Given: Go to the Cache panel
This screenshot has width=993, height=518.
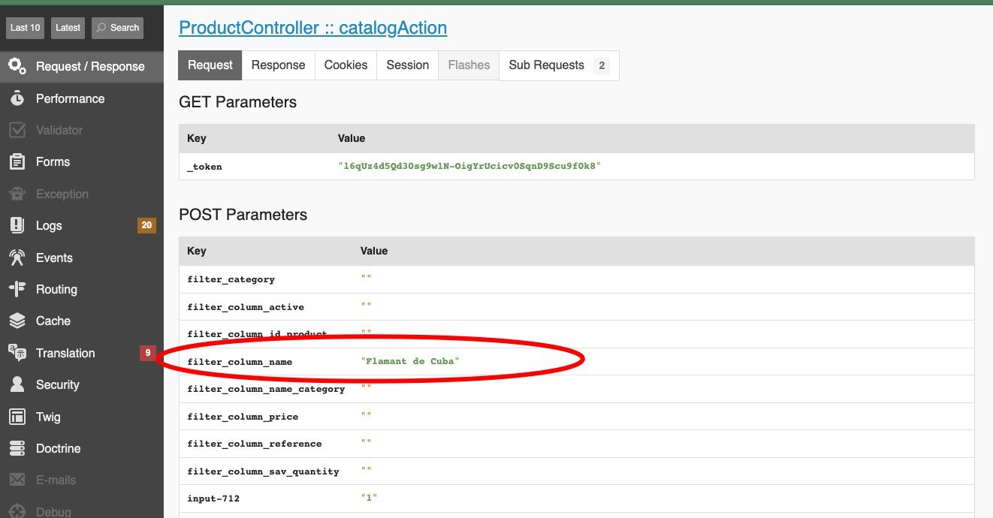Looking at the screenshot, I should click(x=82, y=321).
